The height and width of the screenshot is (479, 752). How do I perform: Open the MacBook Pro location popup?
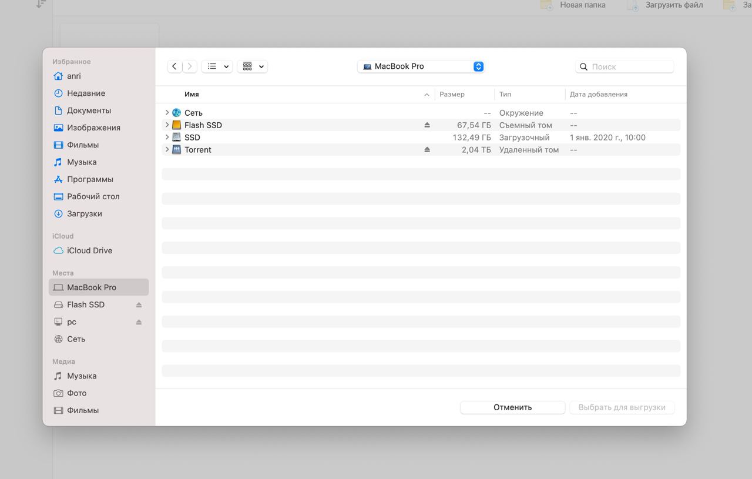click(421, 66)
